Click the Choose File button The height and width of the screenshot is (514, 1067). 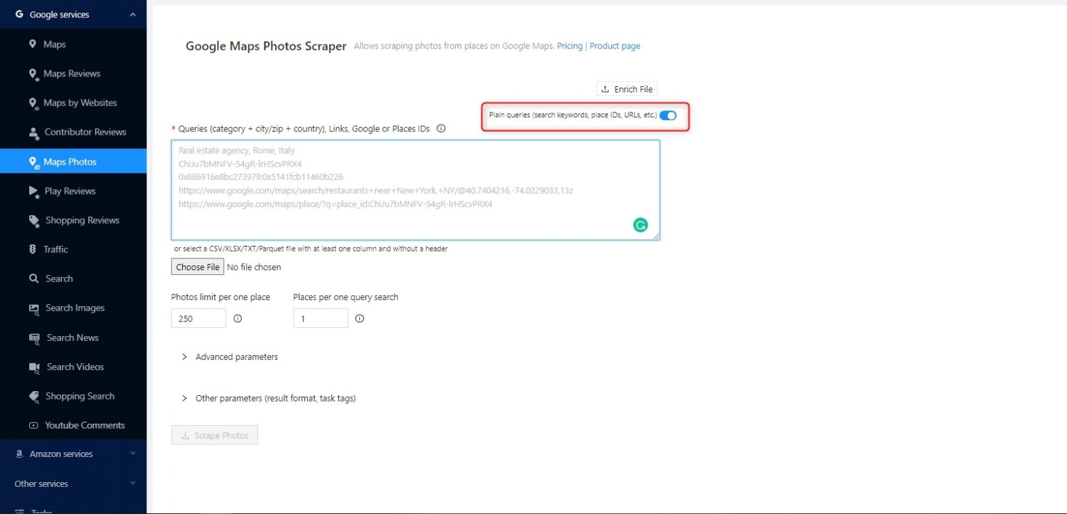(197, 267)
